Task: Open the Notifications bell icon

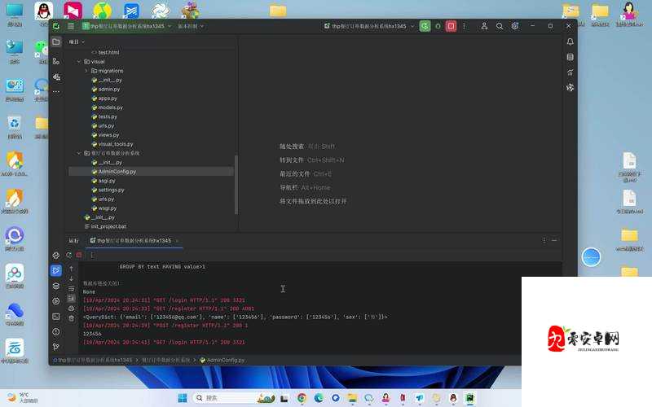Action: (x=570, y=42)
